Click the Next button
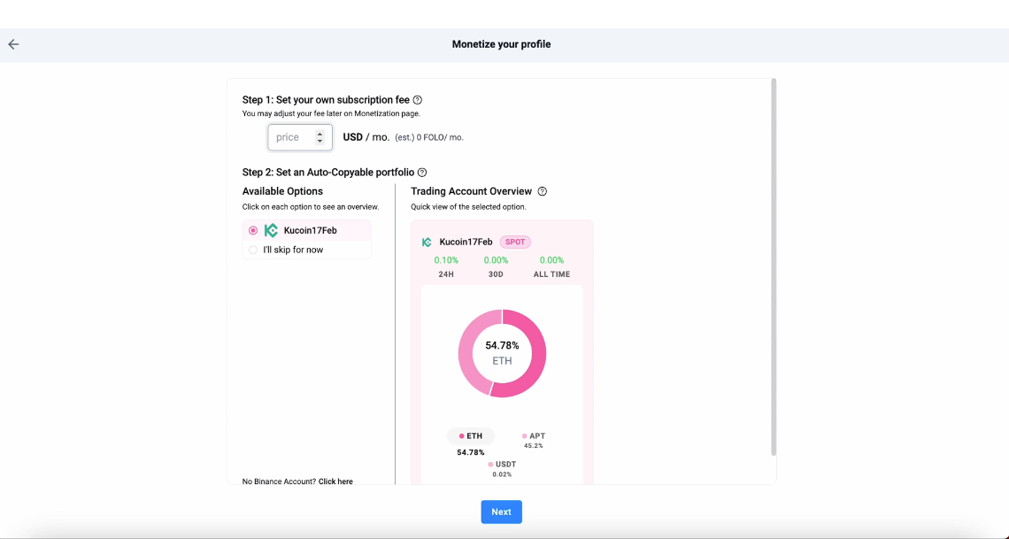 (x=501, y=512)
